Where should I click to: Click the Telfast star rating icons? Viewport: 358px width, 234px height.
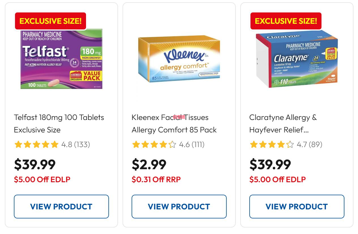(x=37, y=145)
